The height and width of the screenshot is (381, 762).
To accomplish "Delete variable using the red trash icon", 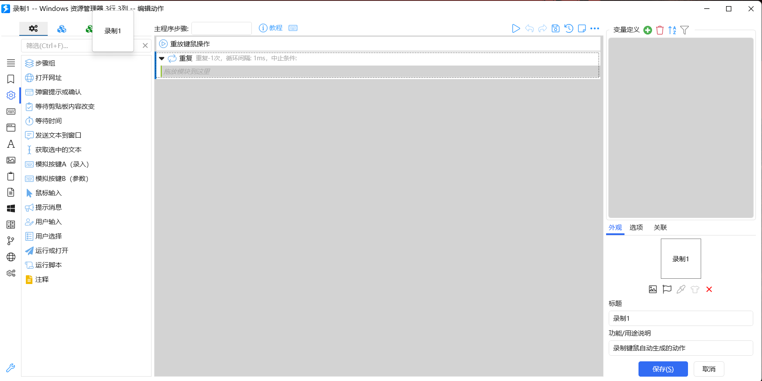I will coord(660,30).
